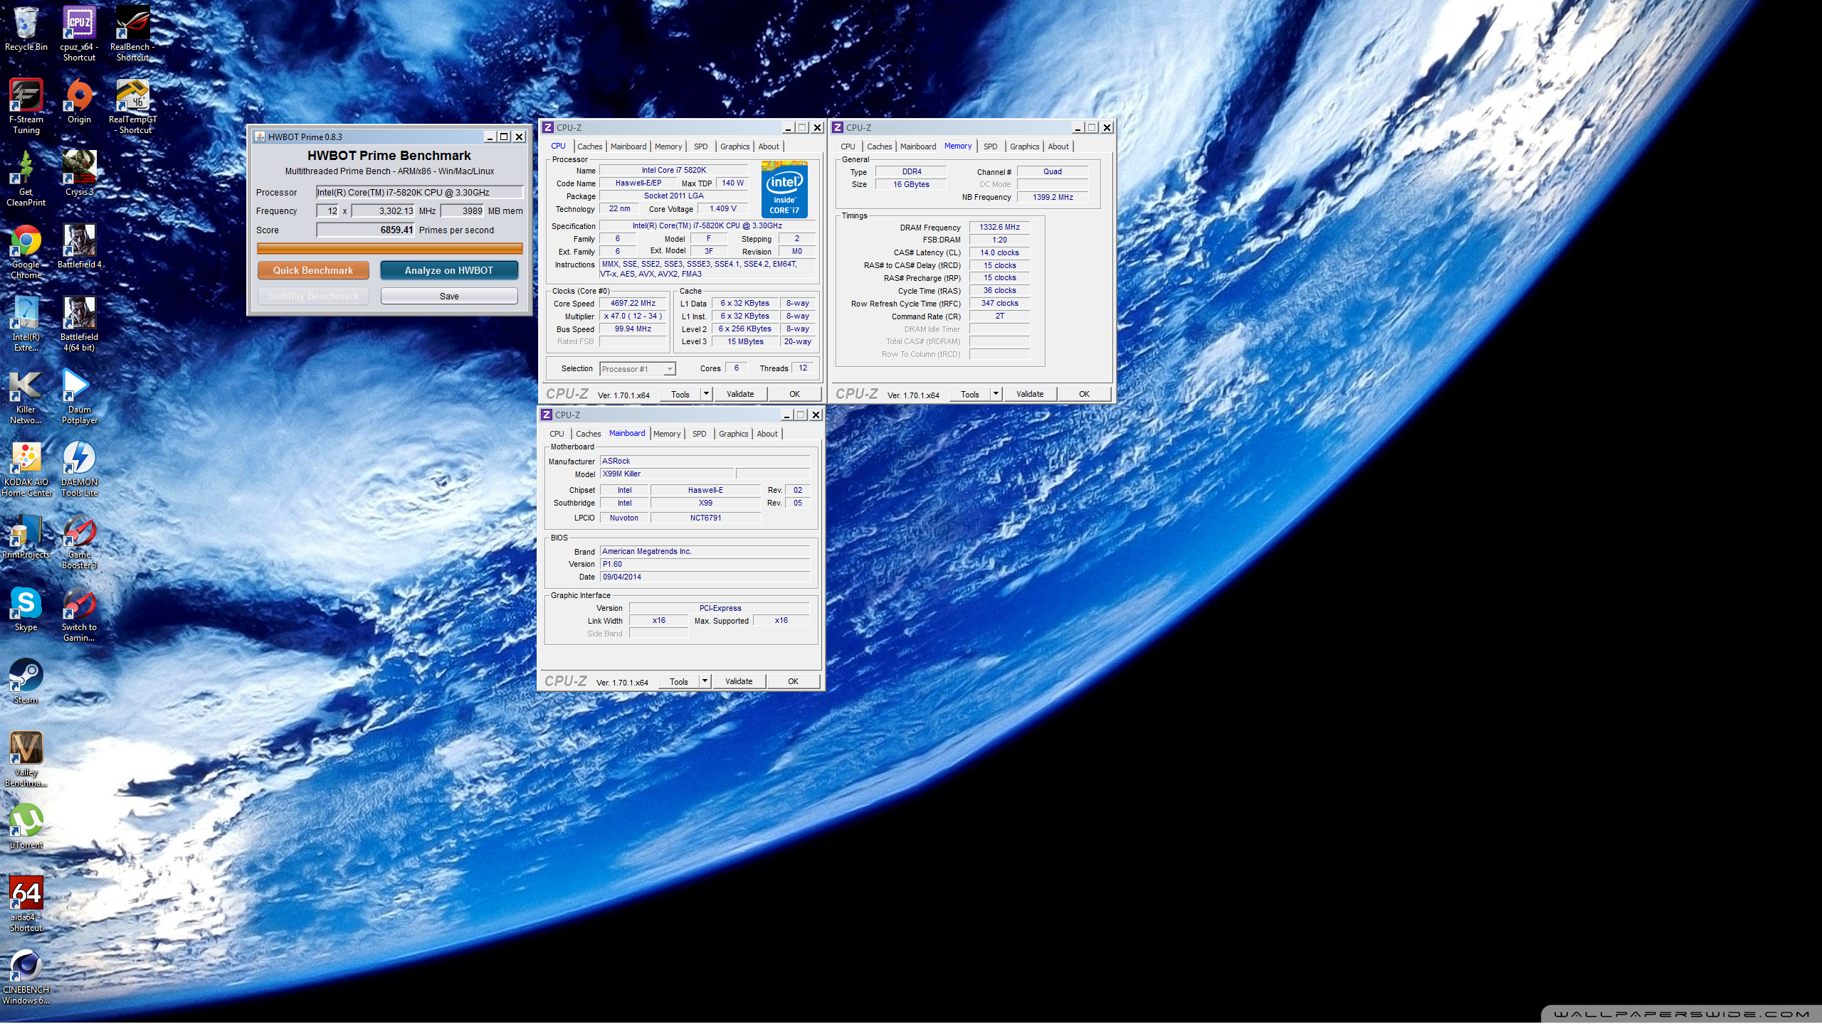
Task: Click Validate in Mainboard window
Action: tap(739, 681)
